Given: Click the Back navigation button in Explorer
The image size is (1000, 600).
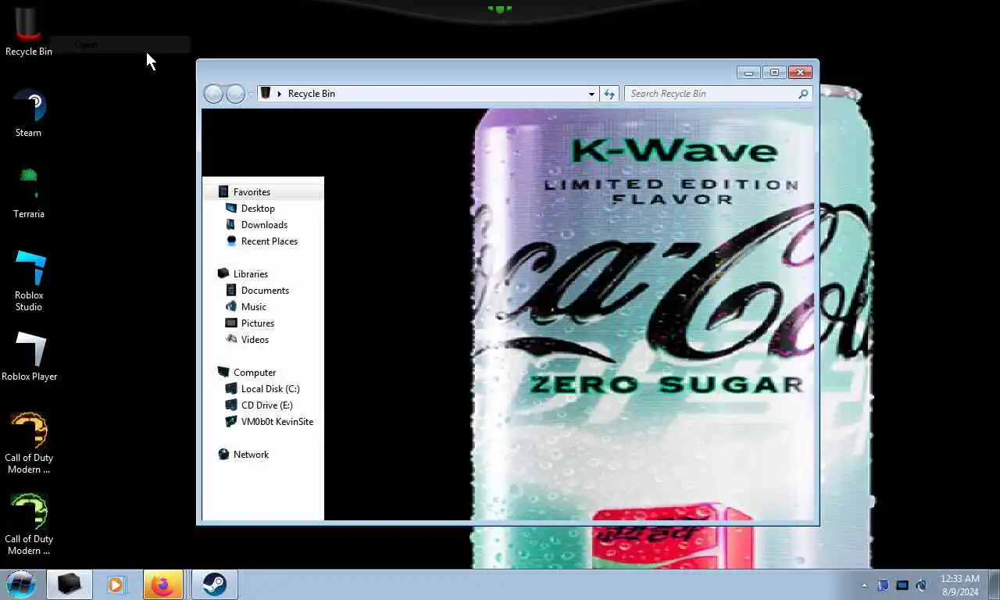Looking at the screenshot, I should coord(213,94).
